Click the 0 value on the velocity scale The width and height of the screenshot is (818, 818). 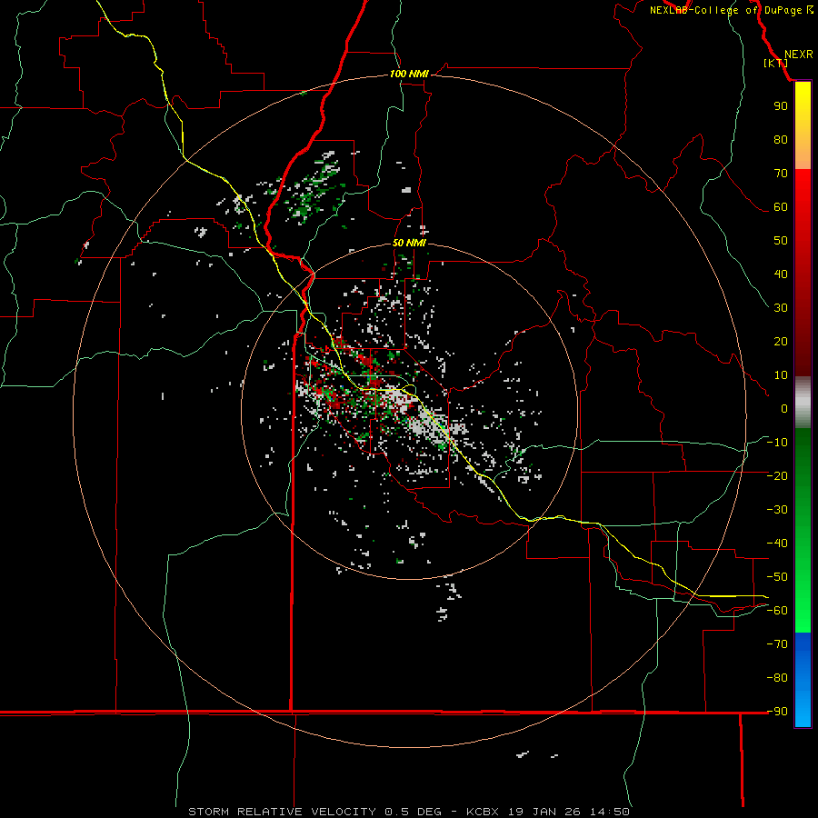[x=784, y=409]
